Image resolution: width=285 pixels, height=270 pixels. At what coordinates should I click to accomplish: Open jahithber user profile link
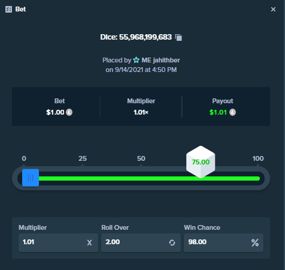160,60
